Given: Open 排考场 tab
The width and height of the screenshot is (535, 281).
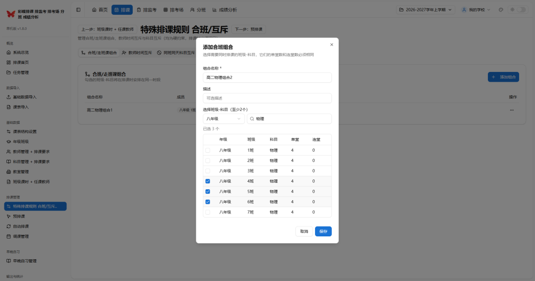Looking at the screenshot, I should coord(173,10).
